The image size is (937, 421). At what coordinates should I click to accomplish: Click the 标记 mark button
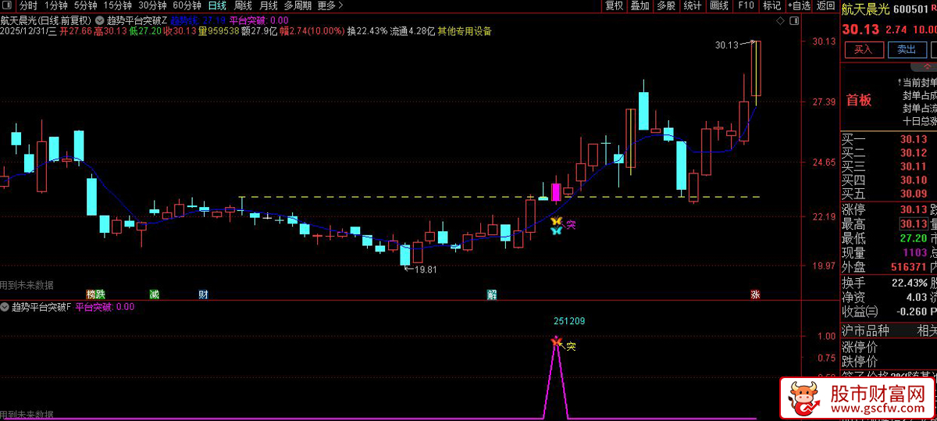pyautogui.click(x=771, y=5)
